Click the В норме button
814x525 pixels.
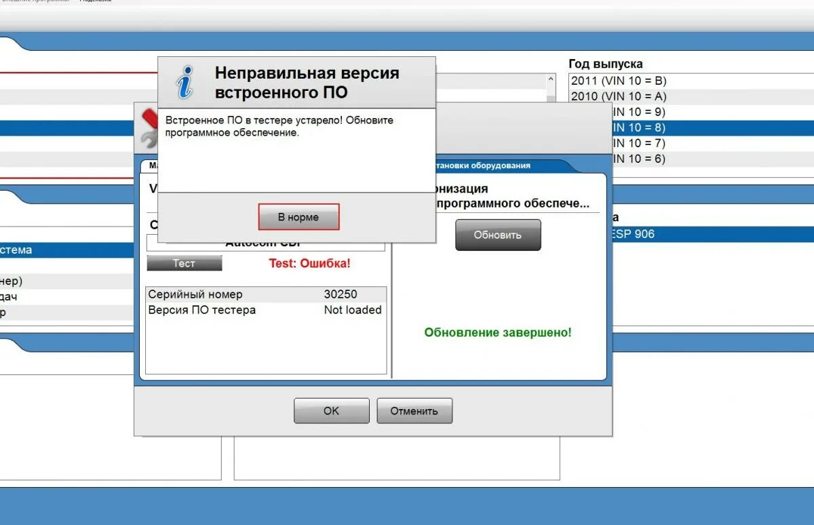click(299, 216)
